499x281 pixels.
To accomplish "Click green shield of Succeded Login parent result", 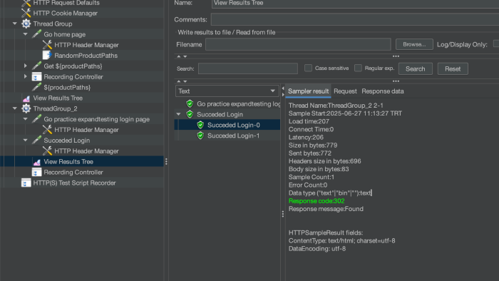I will coord(190,114).
